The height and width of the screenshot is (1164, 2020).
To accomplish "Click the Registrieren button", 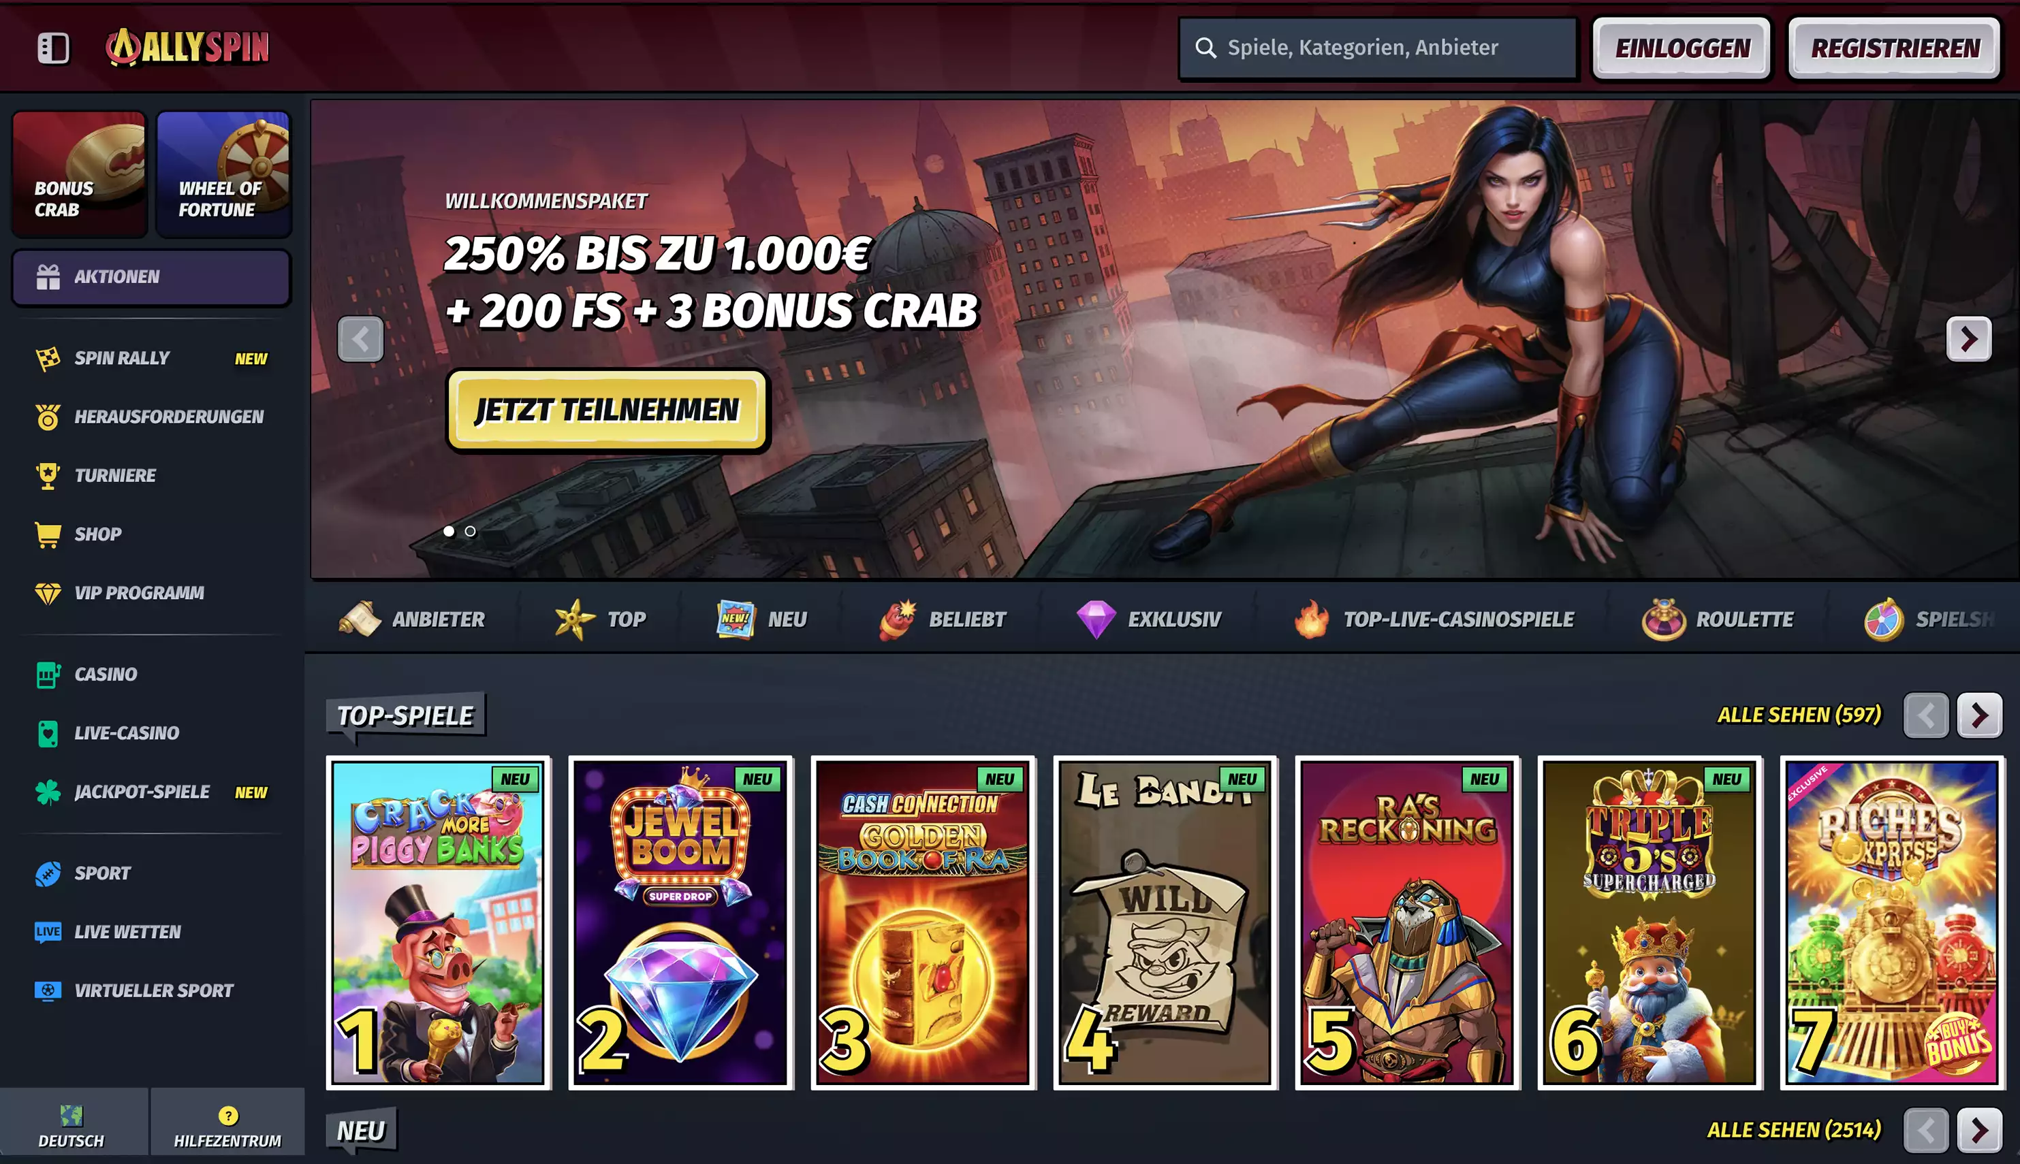I will coord(1895,48).
